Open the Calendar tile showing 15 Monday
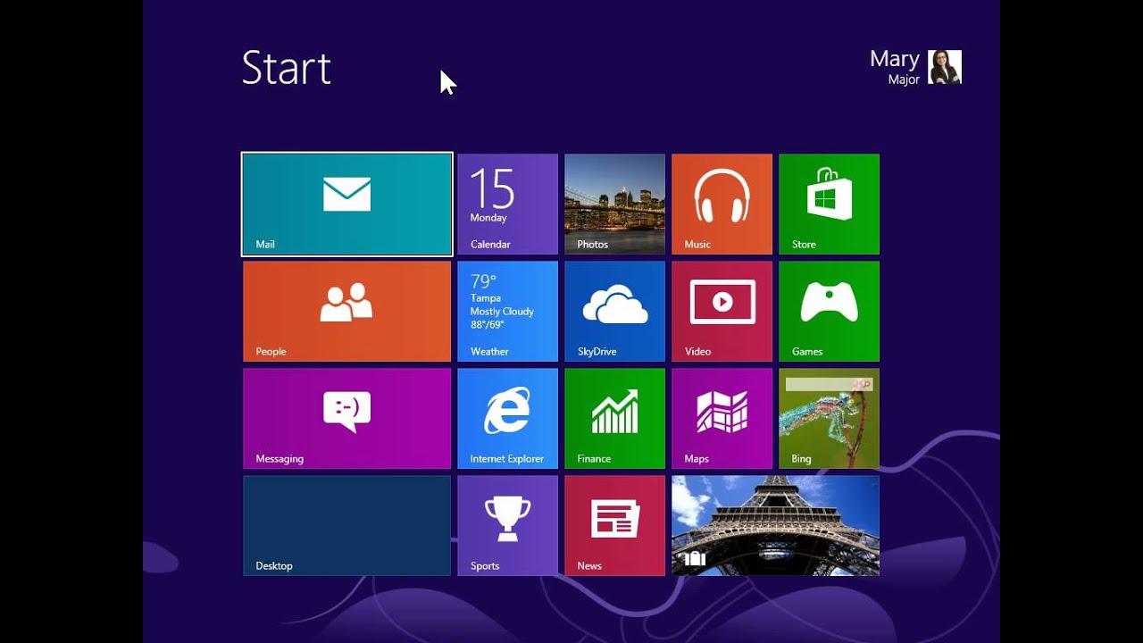 (507, 204)
